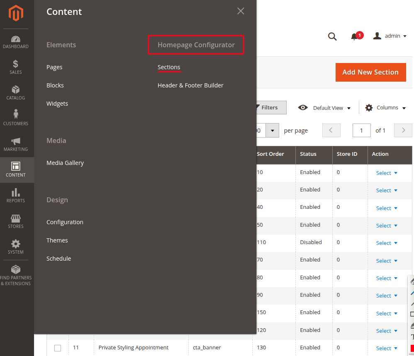
Task: Open the System sidebar menu
Action: click(x=16, y=247)
